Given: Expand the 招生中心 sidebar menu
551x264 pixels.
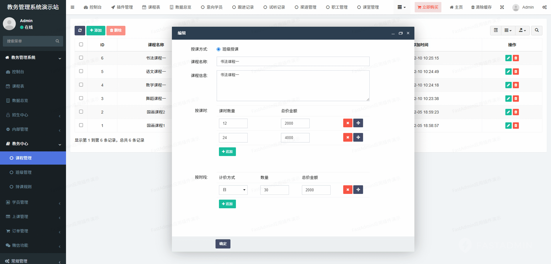Looking at the screenshot, I should point(33,115).
